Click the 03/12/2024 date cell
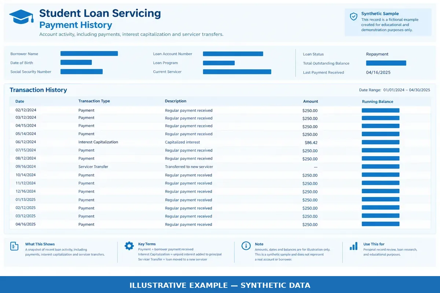440x293 pixels. 26,118
